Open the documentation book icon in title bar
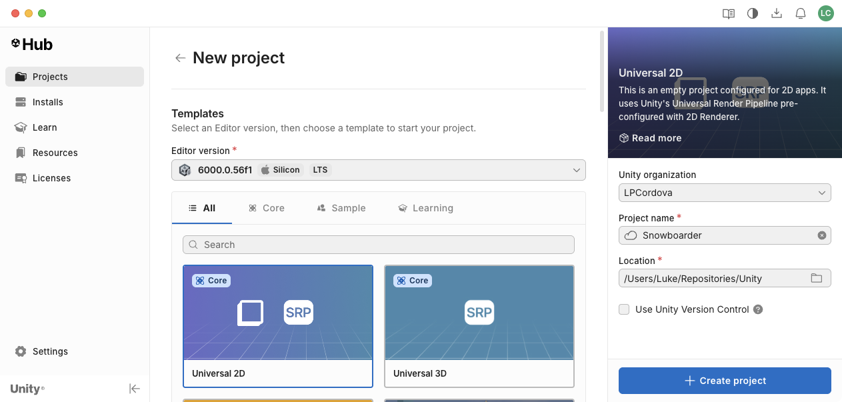 729,13
